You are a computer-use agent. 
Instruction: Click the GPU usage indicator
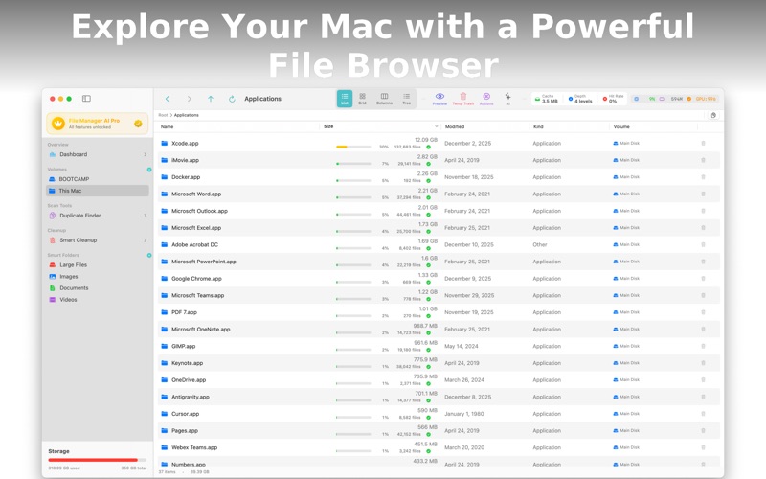pyautogui.click(x=702, y=99)
